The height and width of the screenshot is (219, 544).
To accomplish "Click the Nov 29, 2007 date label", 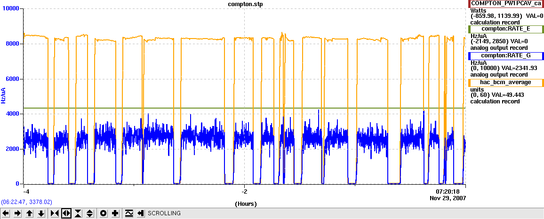I will point(448,198).
